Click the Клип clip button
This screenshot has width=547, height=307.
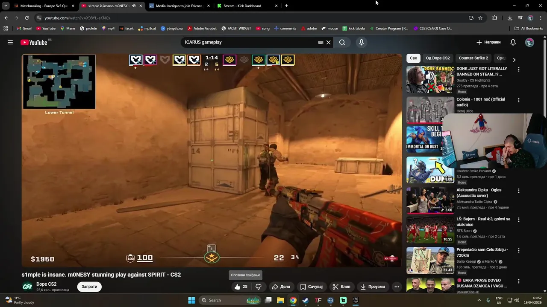[341, 287]
